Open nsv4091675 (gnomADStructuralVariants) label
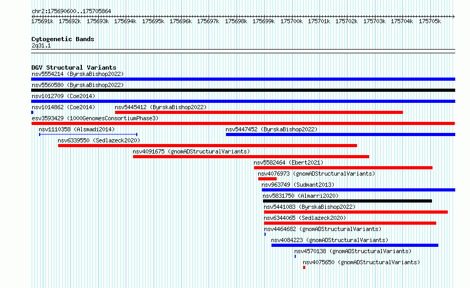 pos(191,151)
